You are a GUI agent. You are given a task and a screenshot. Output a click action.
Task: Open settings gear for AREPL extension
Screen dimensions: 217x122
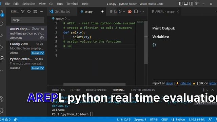pyautogui.click(x=42, y=38)
